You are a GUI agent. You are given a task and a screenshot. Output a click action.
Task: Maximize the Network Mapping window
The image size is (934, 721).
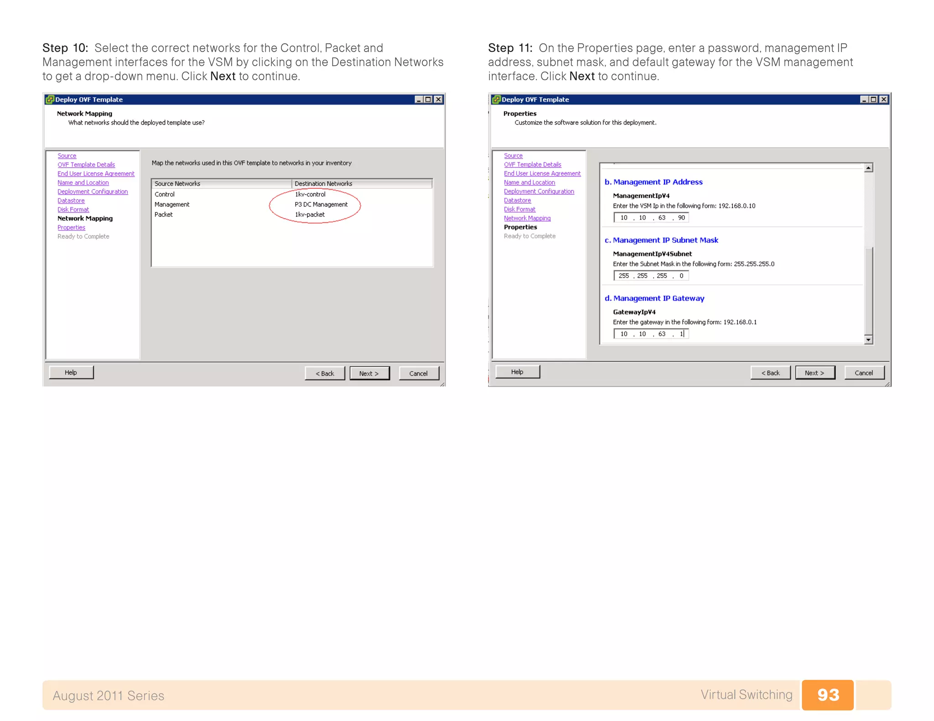tap(428, 99)
